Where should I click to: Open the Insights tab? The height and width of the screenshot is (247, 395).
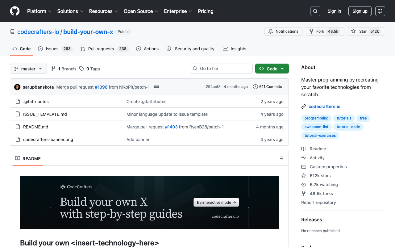pos(235,49)
